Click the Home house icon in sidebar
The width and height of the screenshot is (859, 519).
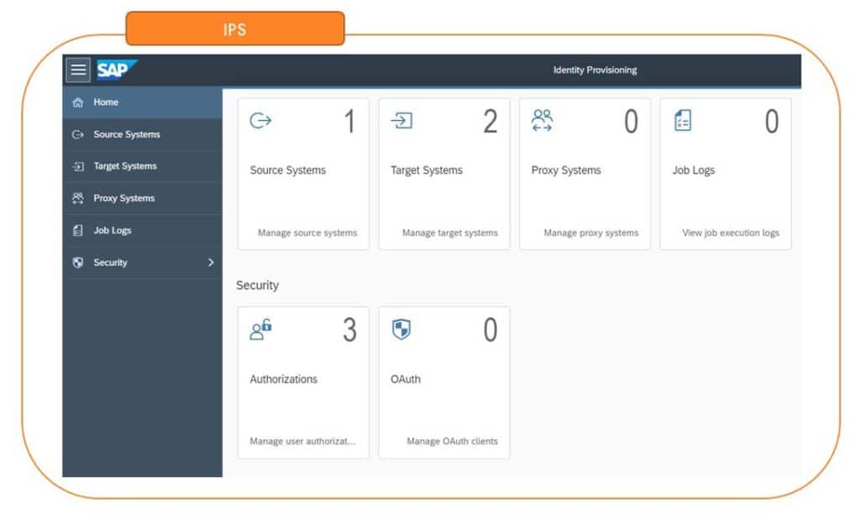(x=78, y=102)
